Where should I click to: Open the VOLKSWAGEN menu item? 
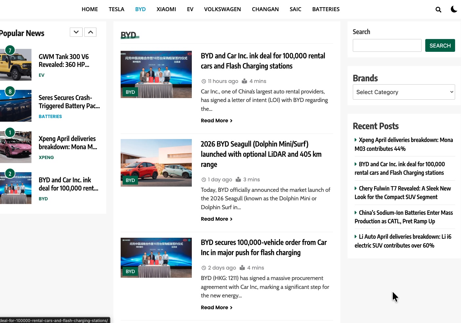222,9
